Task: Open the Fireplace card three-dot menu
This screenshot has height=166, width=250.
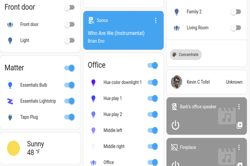Action: 239,147
